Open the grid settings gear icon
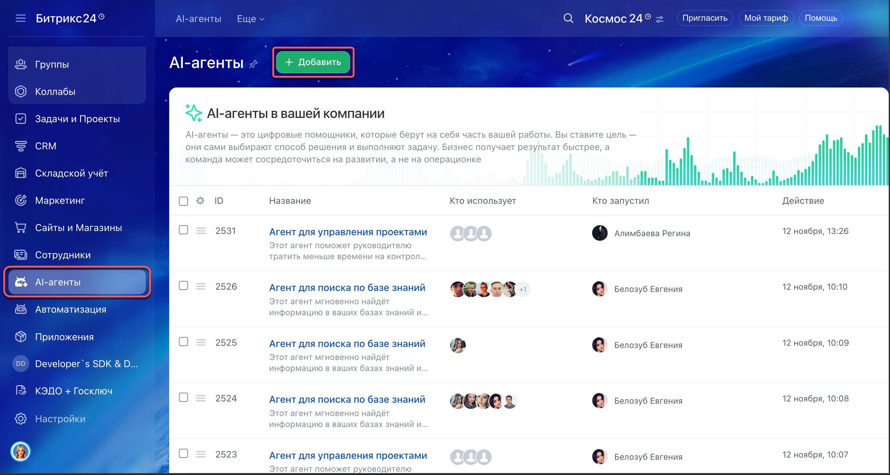Image resolution: width=890 pixels, height=475 pixels. (200, 201)
